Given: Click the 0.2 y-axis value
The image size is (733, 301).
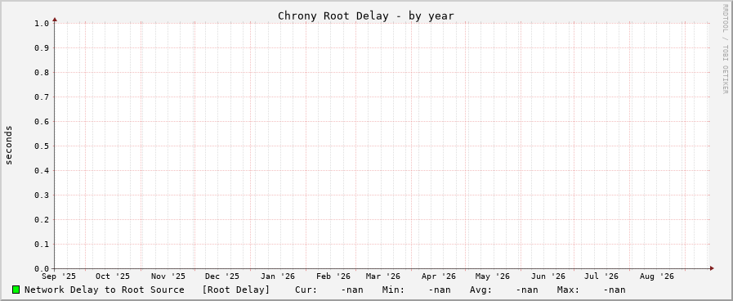Looking at the screenshot, I should coord(42,219).
